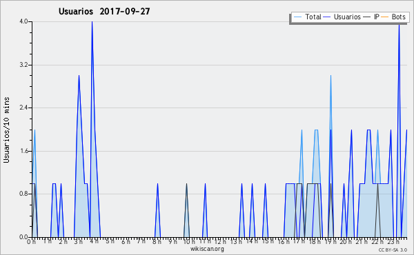Click the 19 h x-axis label
Viewport: 414px width, 255px height.
tap(330, 241)
